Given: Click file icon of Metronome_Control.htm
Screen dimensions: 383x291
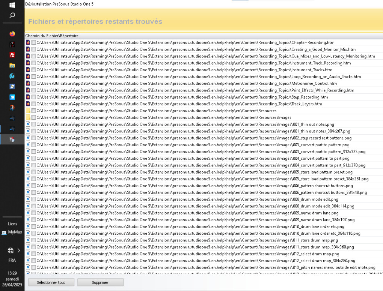Looking at the screenshot, I should pos(28,83).
